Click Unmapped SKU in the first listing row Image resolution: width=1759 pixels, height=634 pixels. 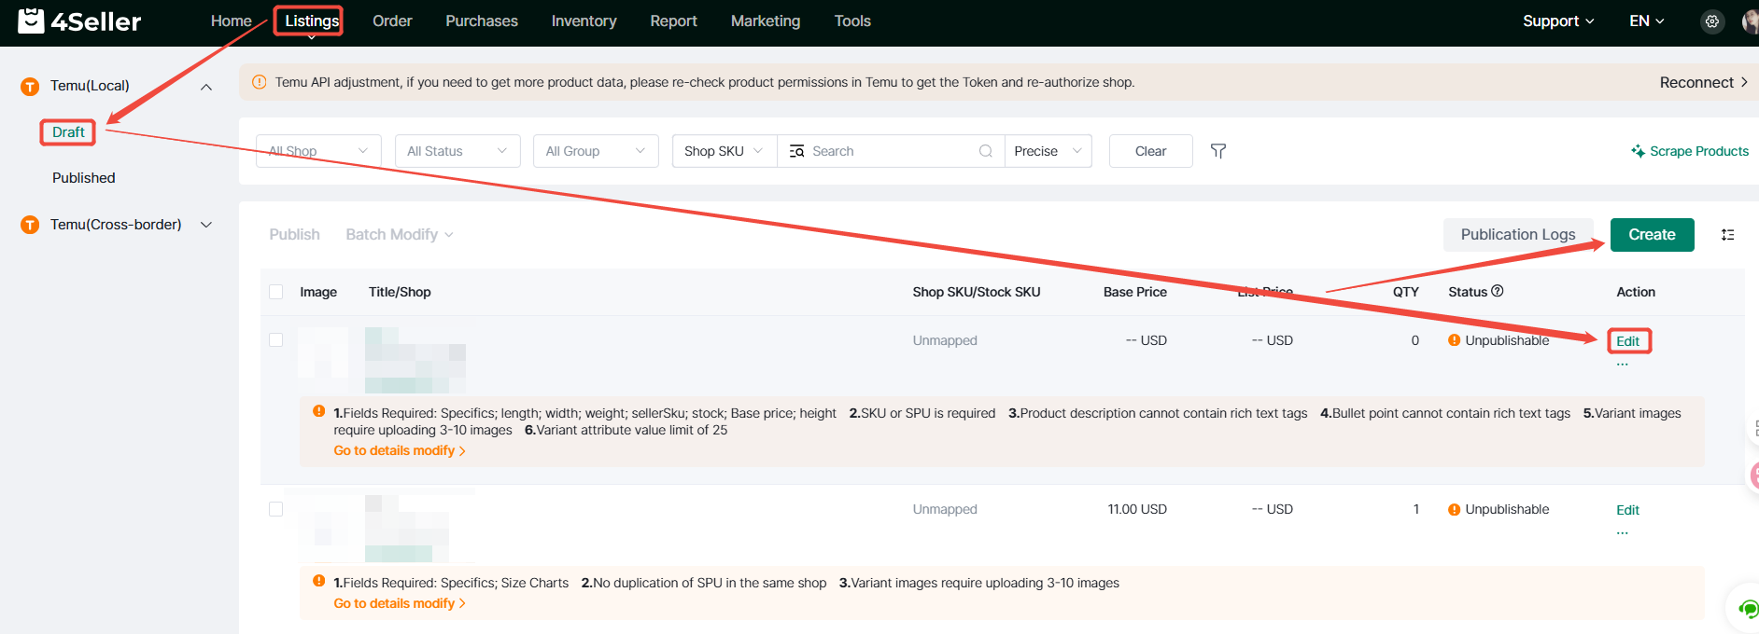tap(945, 340)
